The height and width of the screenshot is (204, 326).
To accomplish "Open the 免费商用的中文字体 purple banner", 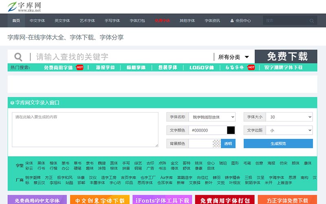I will 37,200.
